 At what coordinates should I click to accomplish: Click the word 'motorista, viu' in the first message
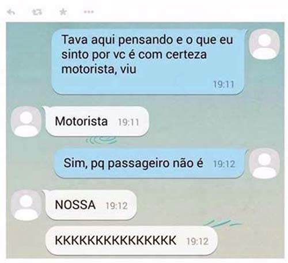(99, 69)
